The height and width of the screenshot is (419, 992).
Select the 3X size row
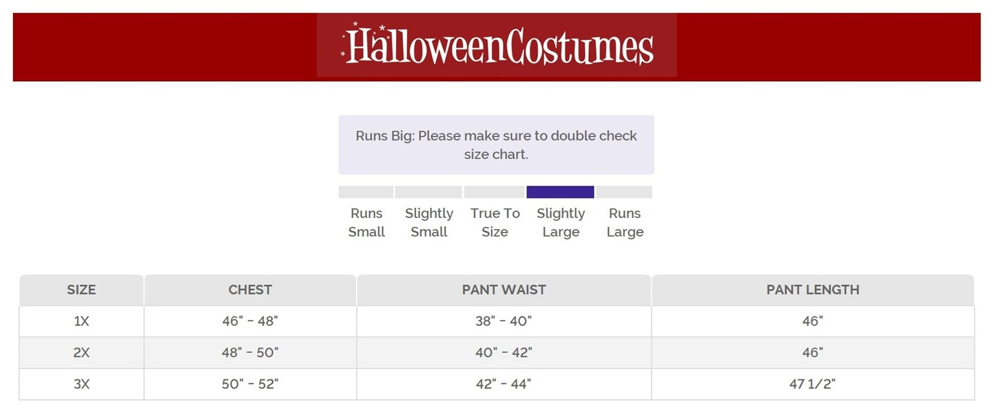click(x=81, y=384)
